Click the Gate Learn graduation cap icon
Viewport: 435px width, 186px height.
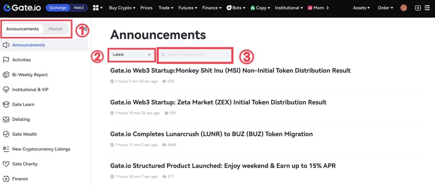[6, 104]
